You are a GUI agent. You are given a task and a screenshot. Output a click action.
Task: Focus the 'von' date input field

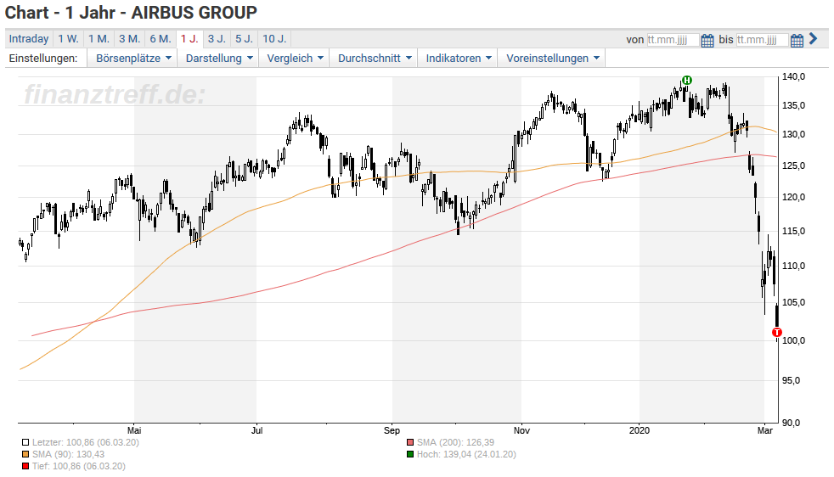(x=673, y=39)
